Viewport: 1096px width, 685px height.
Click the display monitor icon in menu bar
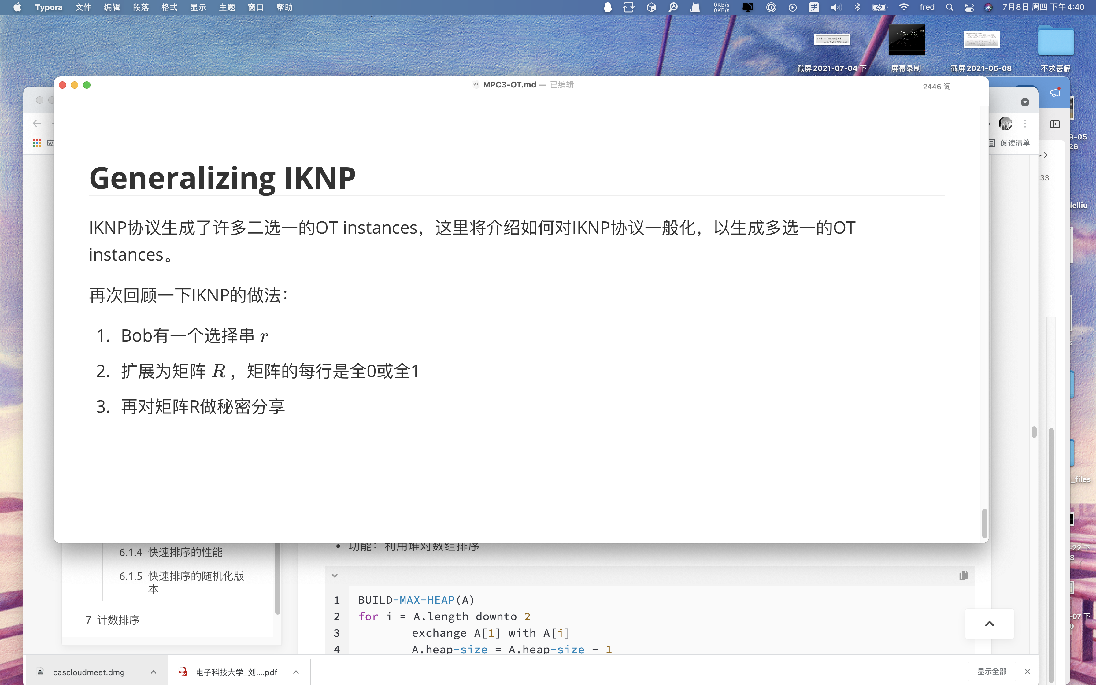tap(748, 7)
